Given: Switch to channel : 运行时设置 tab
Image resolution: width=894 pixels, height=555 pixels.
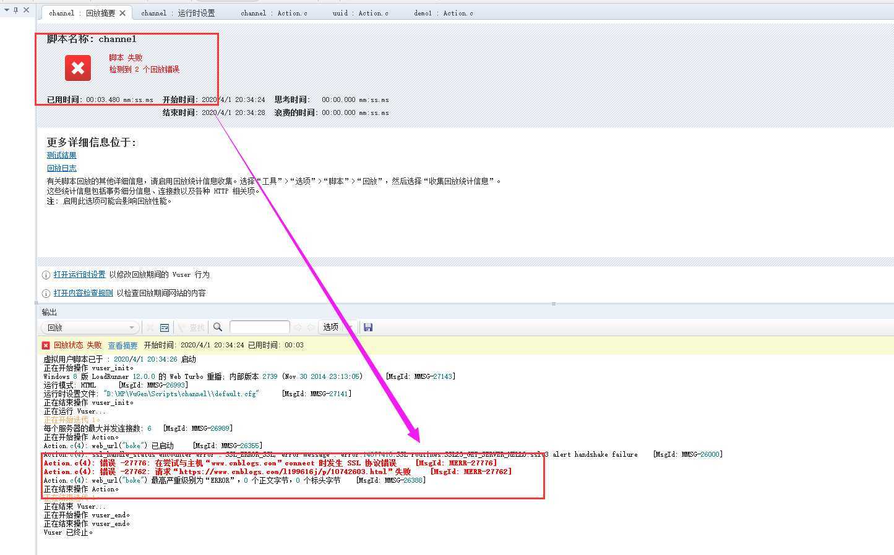Looking at the screenshot, I should pos(178,13).
